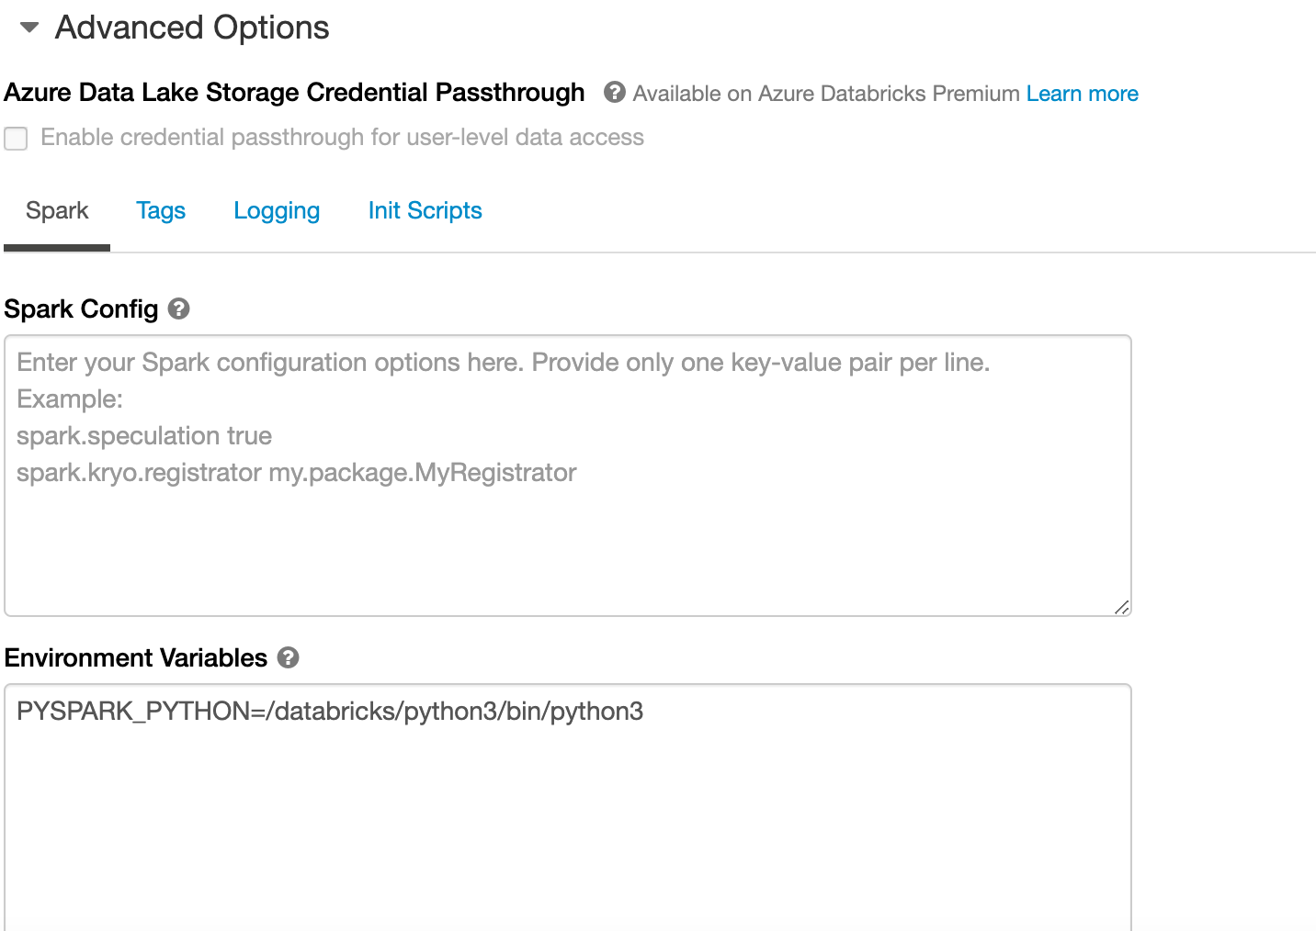Collapse the Advanced Options disclosure triangle
This screenshot has width=1316, height=931.
[29, 28]
